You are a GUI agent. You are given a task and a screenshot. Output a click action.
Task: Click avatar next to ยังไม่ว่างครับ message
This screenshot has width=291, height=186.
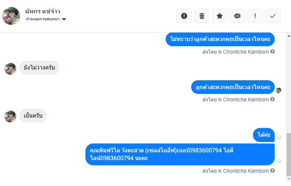(x=10, y=69)
